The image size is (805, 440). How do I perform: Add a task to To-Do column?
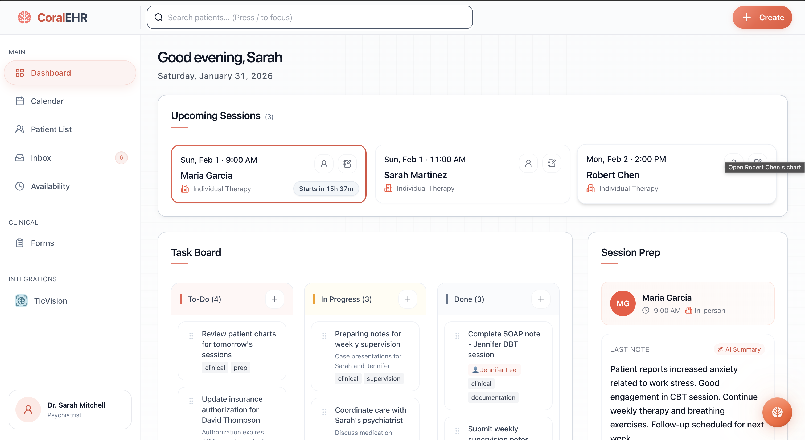(274, 299)
